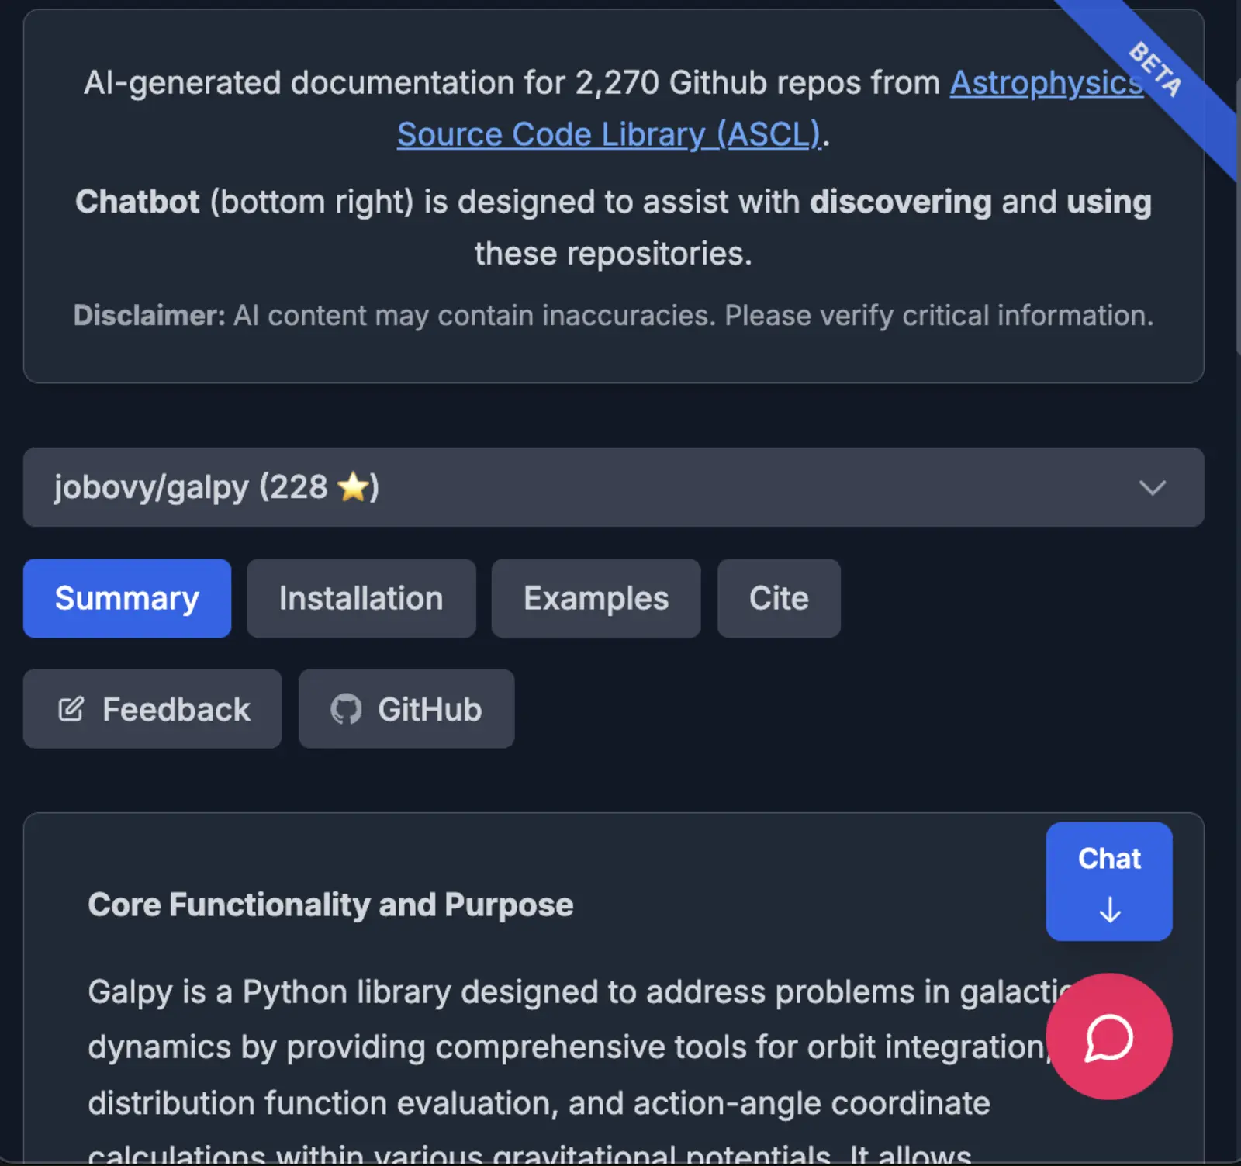Click the star icon next to jobovy/galpy
Image resolution: width=1241 pixels, height=1166 pixels.
(x=355, y=487)
